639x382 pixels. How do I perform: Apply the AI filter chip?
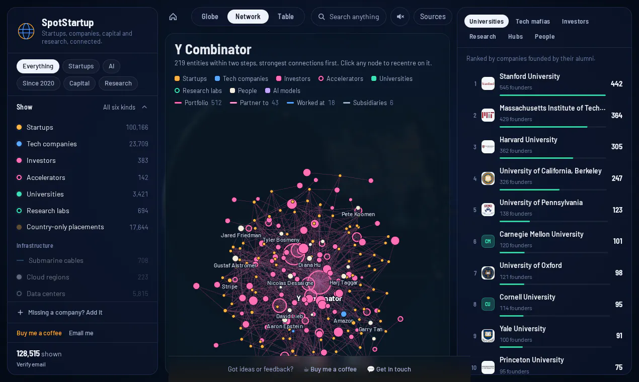point(111,66)
